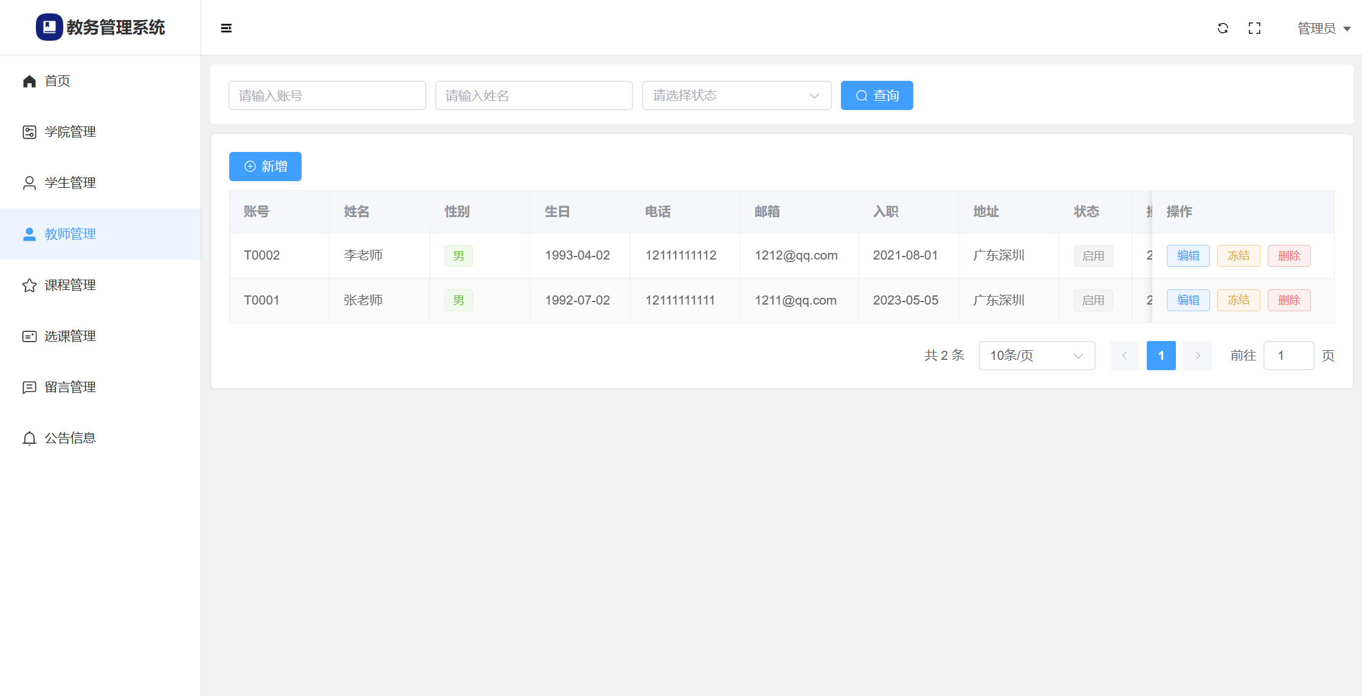Open 公告信息 bell icon entry

pyautogui.click(x=70, y=438)
